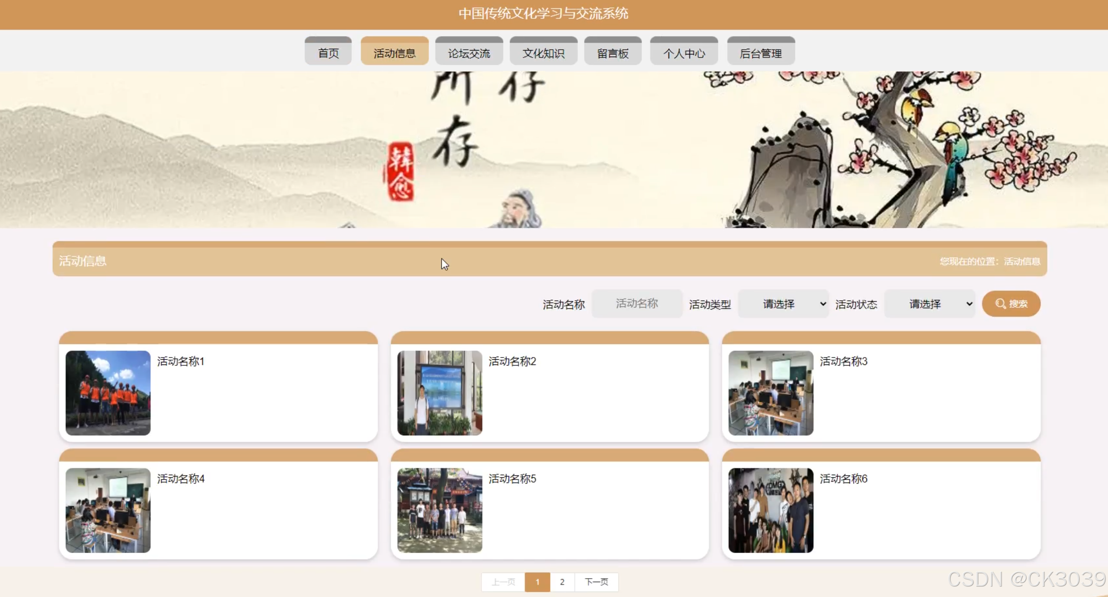Image resolution: width=1108 pixels, height=597 pixels.
Task: Click the 活动名称3 classroom photo
Action: point(771,393)
